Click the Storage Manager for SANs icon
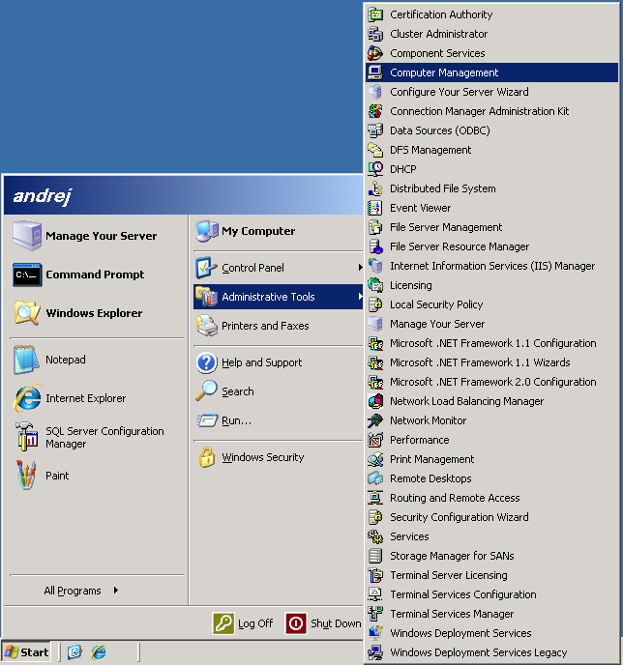 point(375,556)
